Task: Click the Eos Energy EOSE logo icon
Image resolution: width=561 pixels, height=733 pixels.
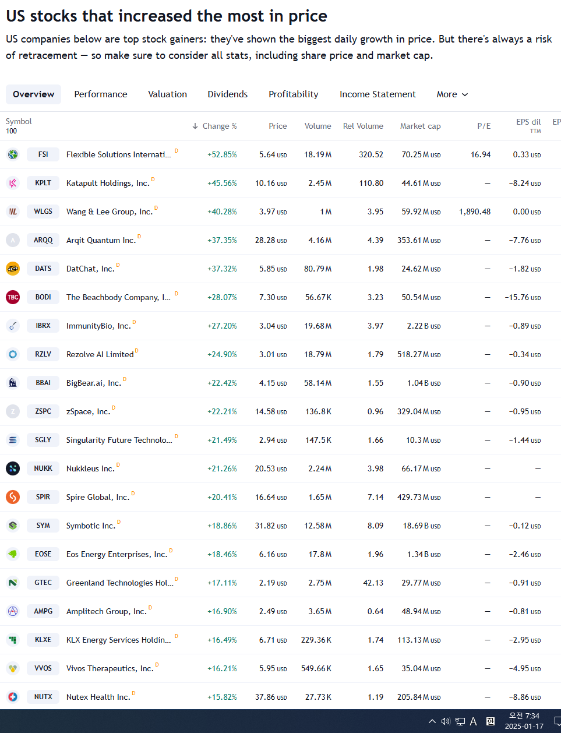Action: click(x=13, y=554)
